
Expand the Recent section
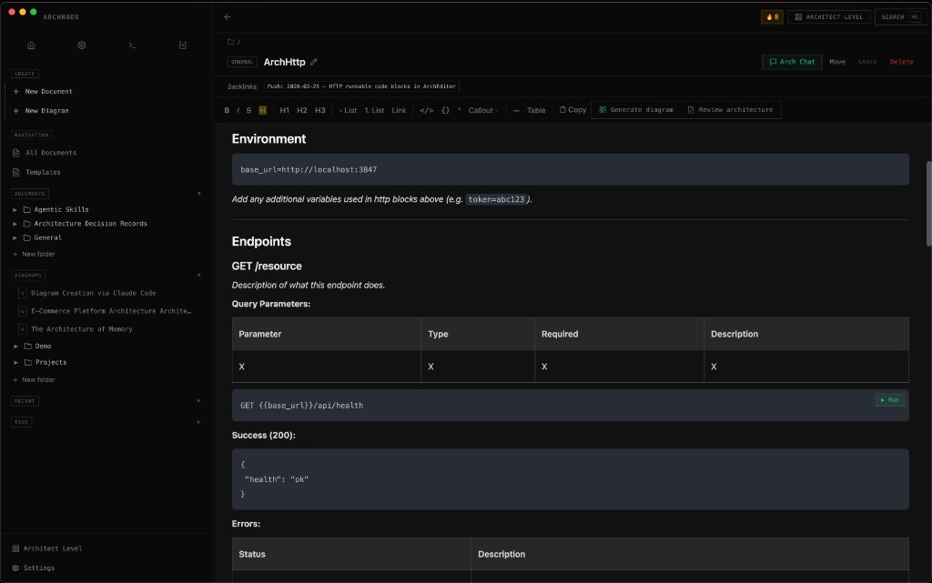tap(199, 401)
